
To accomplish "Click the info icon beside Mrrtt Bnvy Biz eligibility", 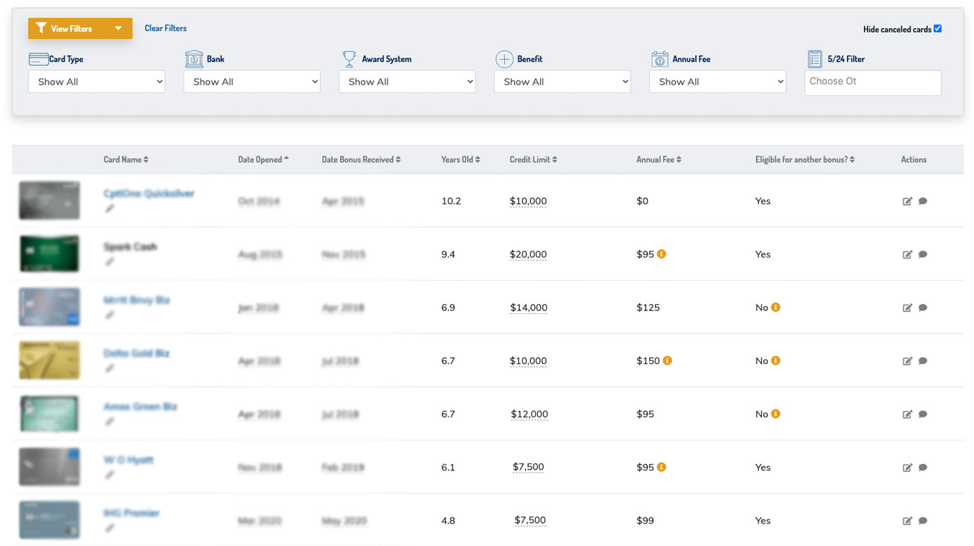I will click(774, 307).
